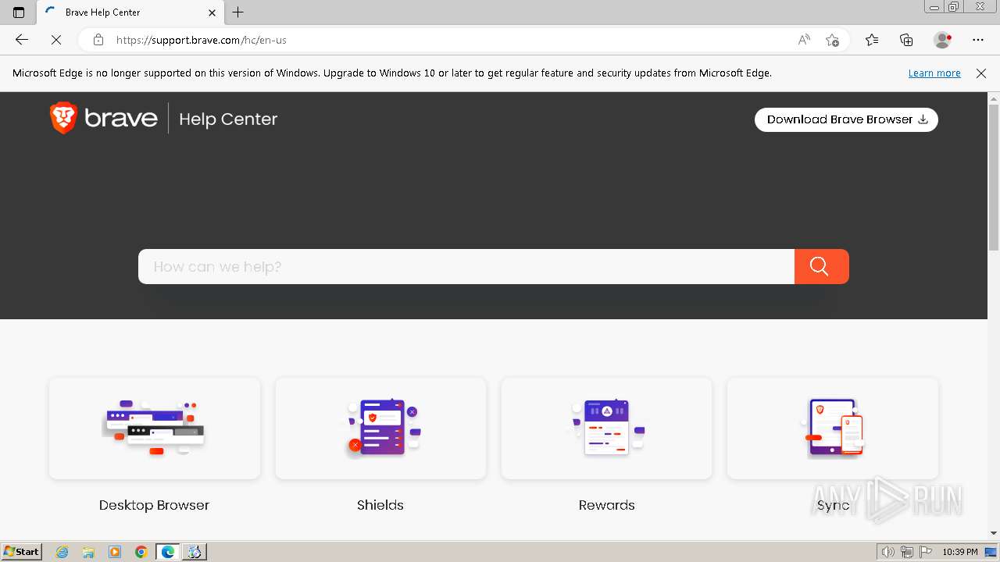The image size is (1000, 562).
Task: Add this page to favorites star icon
Action: click(832, 40)
